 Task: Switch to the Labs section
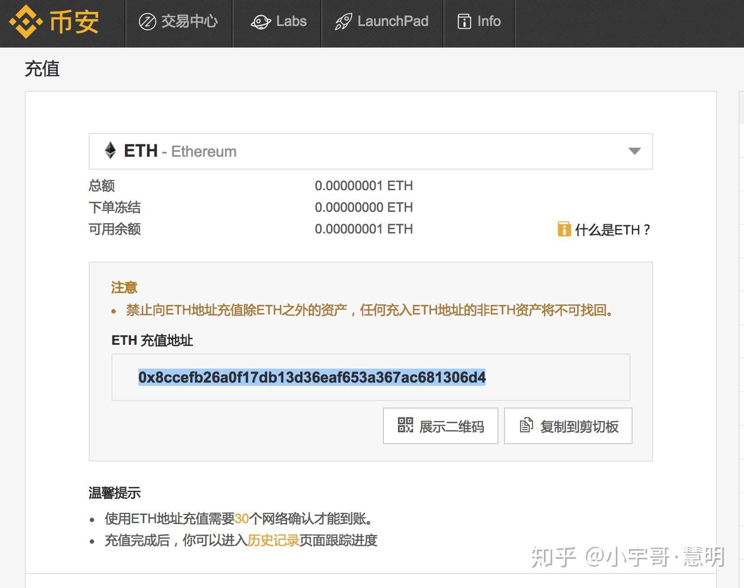(277, 22)
